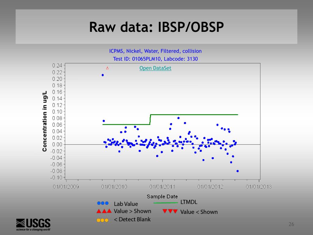Click the 'Lab Value' legend label

click(126, 204)
